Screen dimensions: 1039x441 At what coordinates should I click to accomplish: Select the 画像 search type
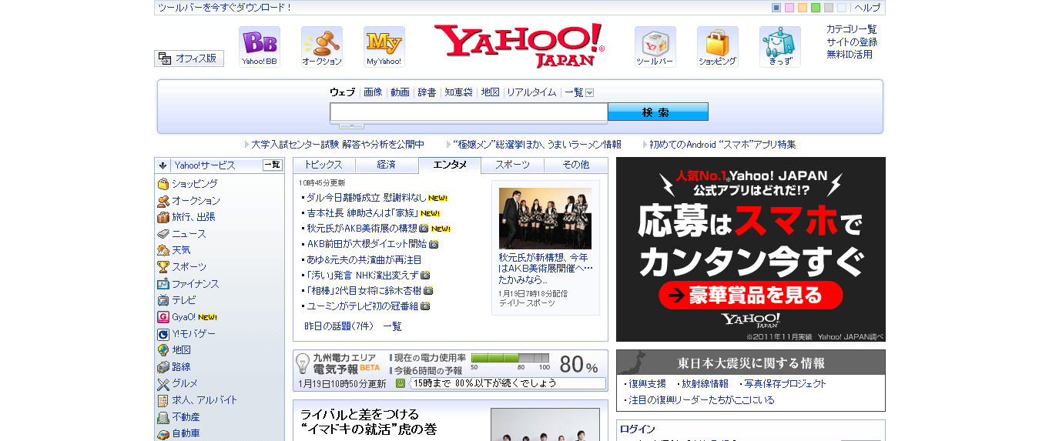[x=373, y=92]
